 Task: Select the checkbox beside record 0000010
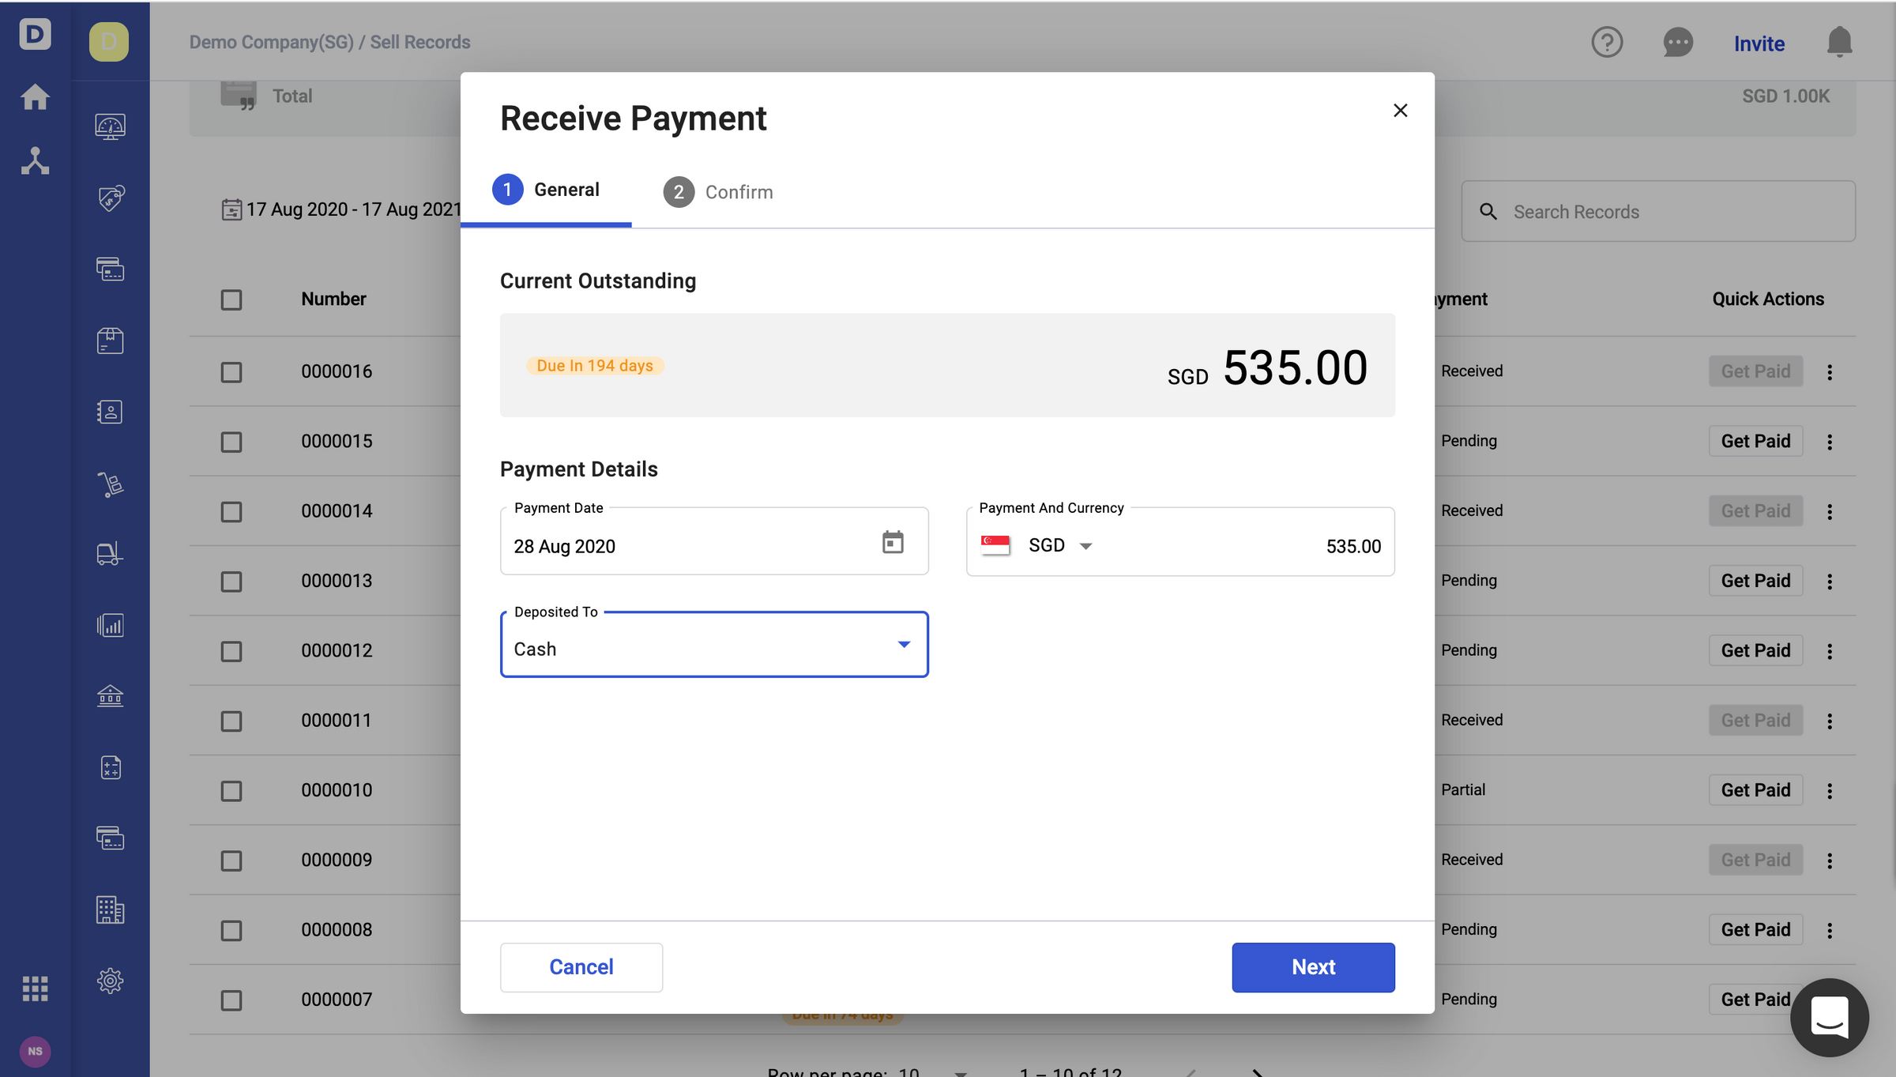click(231, 790)
